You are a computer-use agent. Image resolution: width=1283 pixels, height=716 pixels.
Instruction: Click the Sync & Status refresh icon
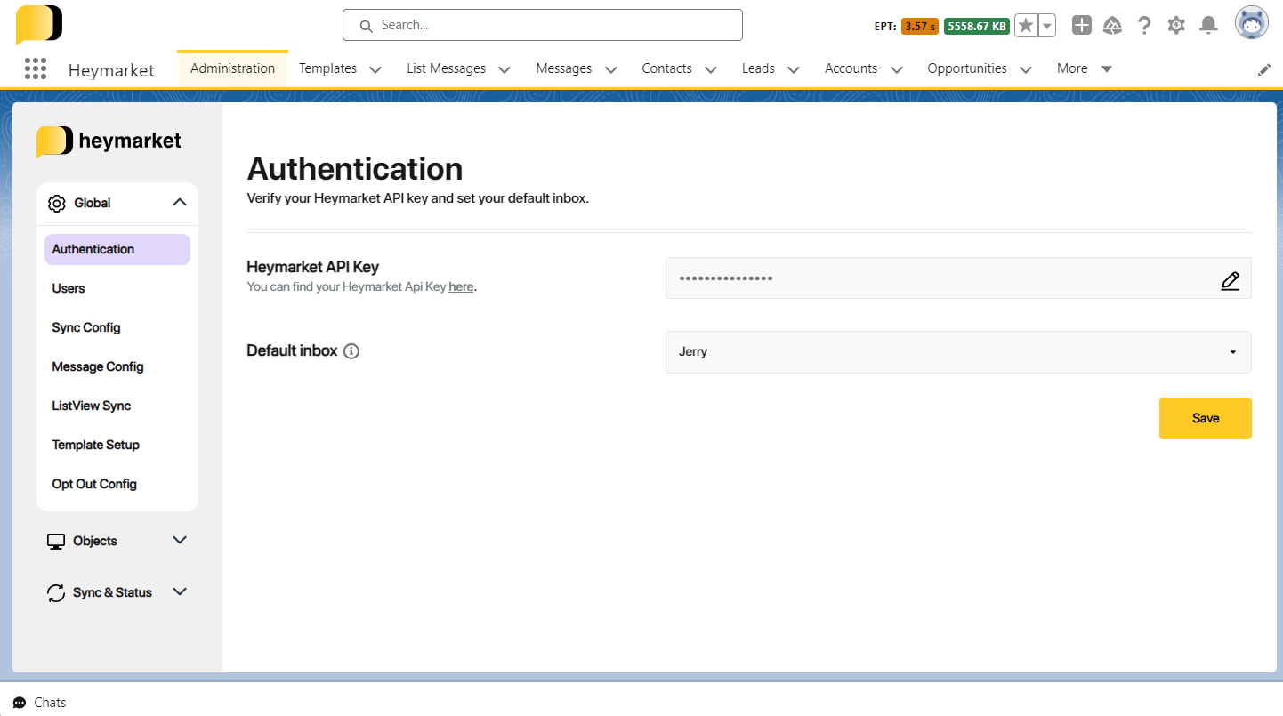click(56, 593)
